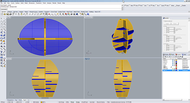Open the four-viewport layout icon
Screen dimensions: 190x103
[x=46, y=14]
